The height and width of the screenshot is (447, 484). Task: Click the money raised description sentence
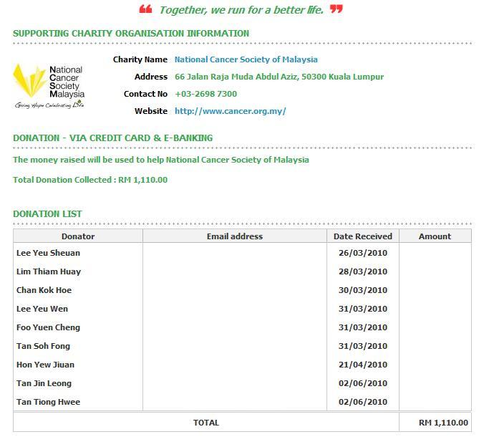pyautogui.click(x=161, y=160)
